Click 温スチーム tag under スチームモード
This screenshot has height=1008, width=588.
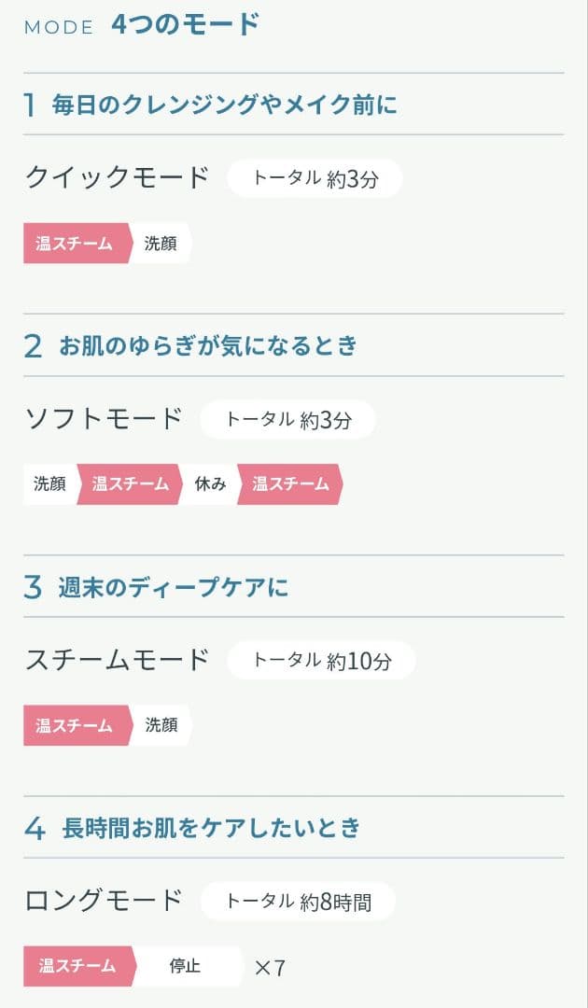(75, 725)
